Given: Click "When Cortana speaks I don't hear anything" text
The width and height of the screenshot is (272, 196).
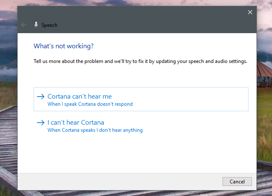Looking at the screenshot, I should [x=95, y=130].
